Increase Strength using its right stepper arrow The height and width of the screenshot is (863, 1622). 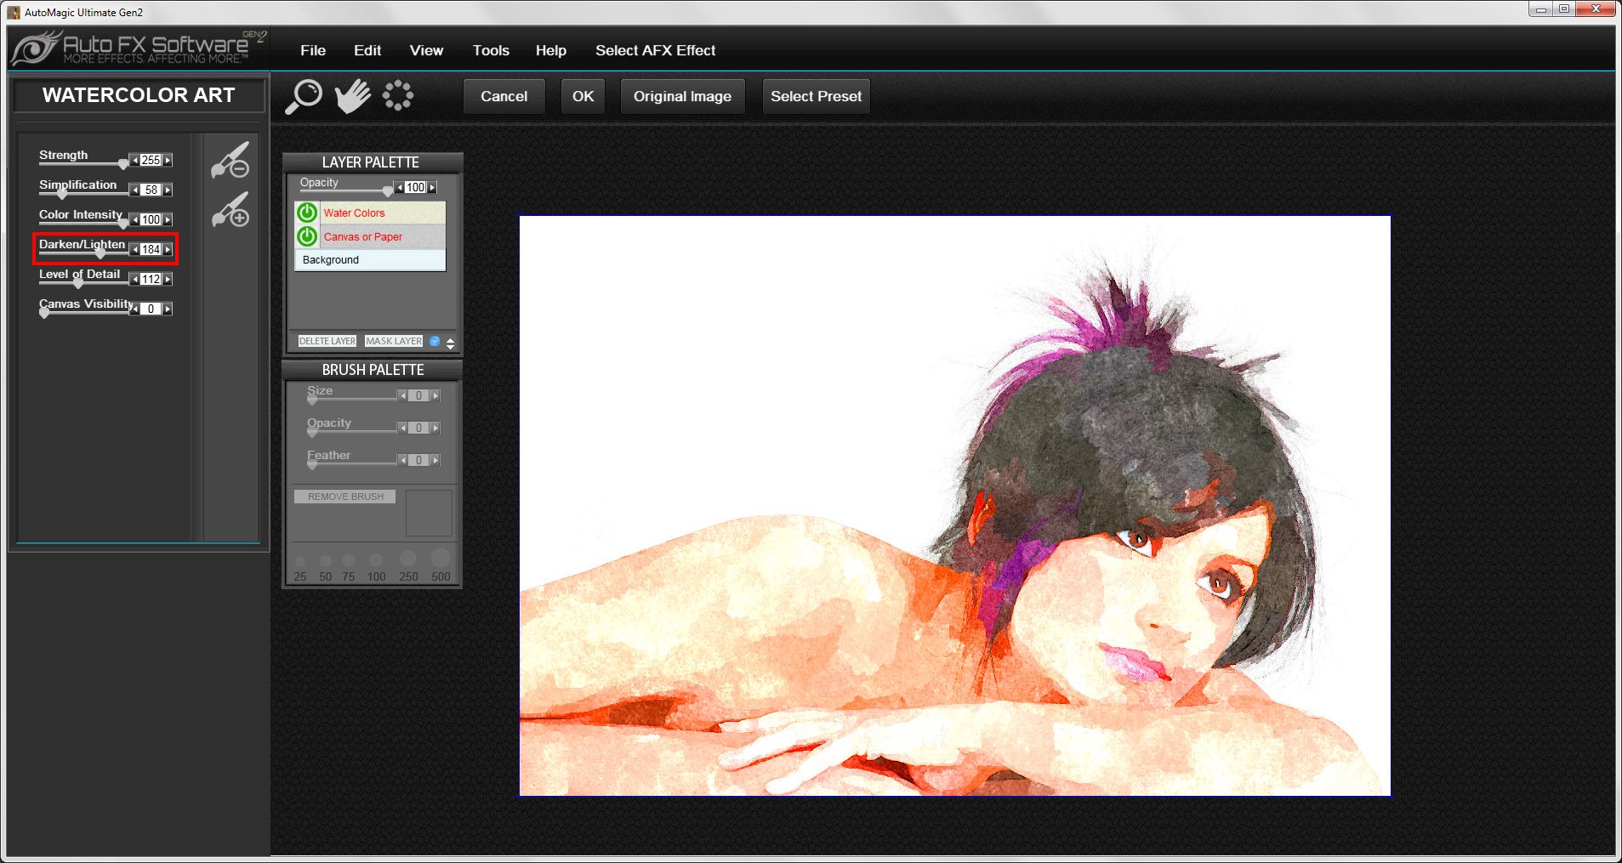168,160
